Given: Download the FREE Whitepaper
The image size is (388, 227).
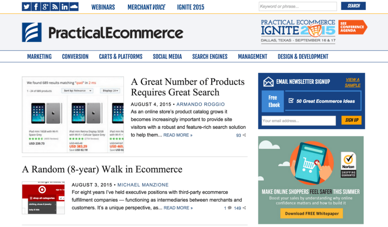Looking at the screenshot, I should (311, 213).
